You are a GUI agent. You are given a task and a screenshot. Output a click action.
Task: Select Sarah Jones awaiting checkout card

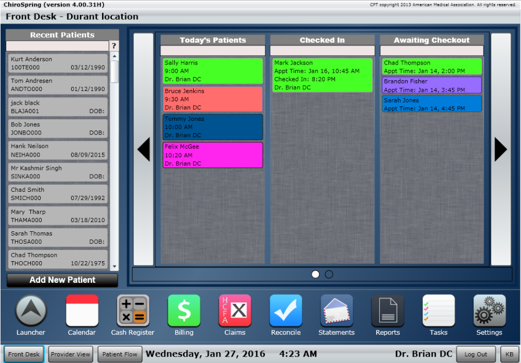[431, 104]
